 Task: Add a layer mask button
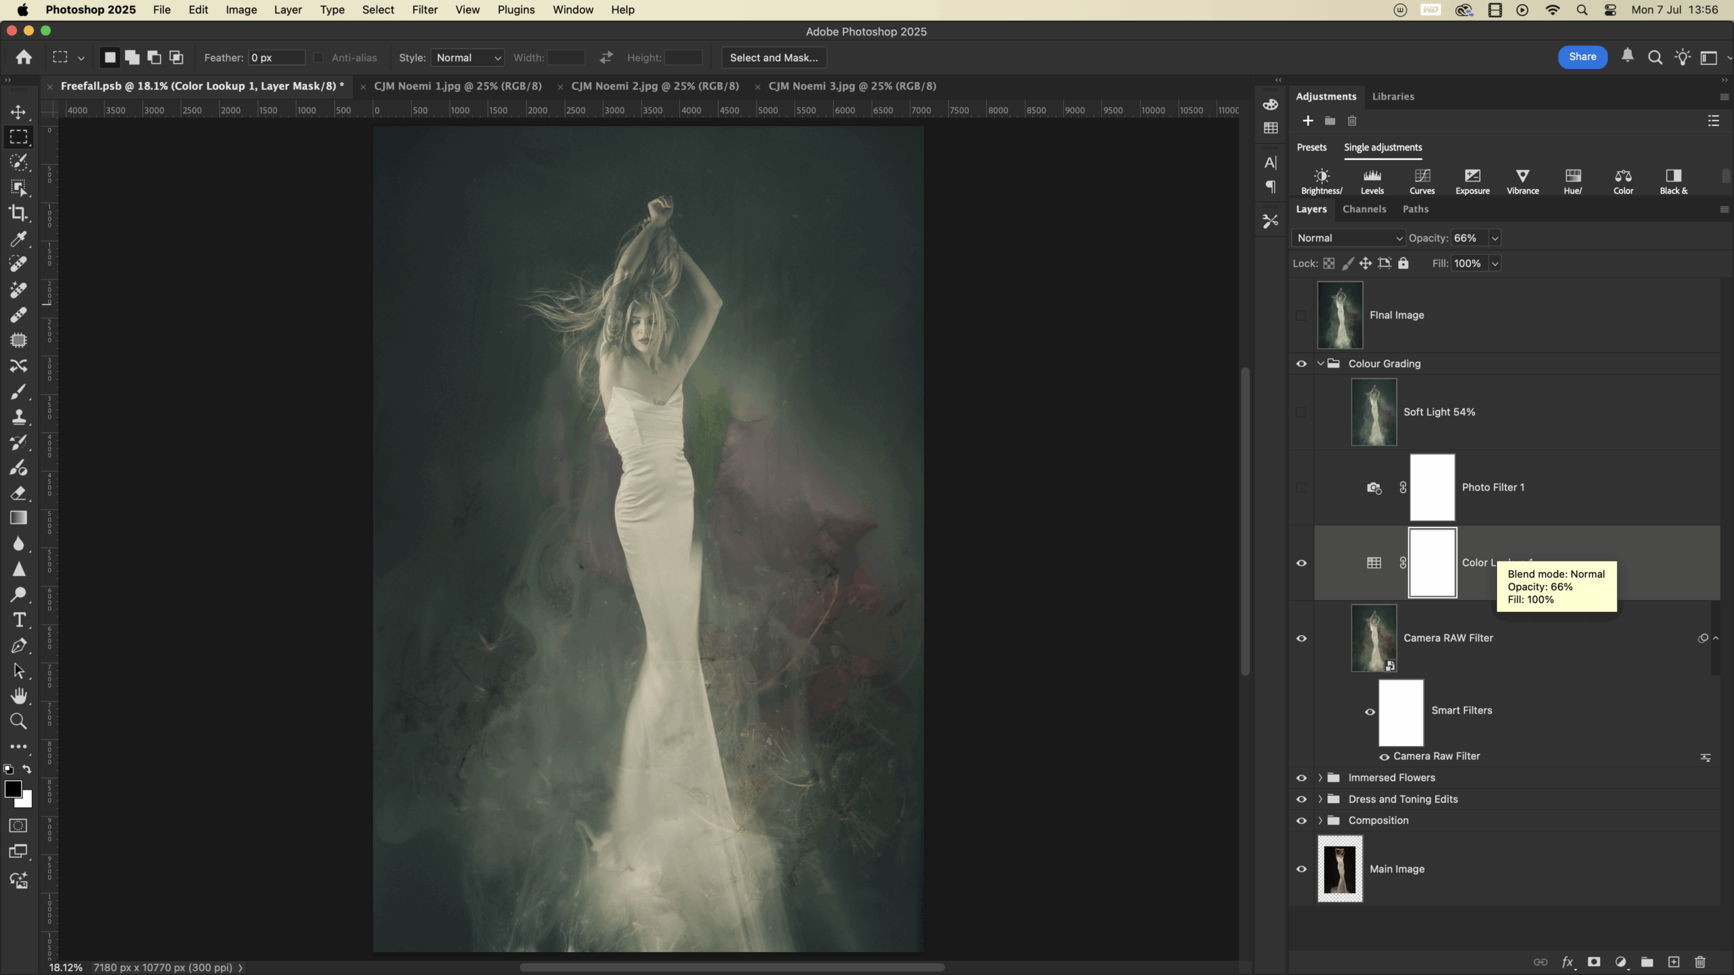(x=1594, y=962)
